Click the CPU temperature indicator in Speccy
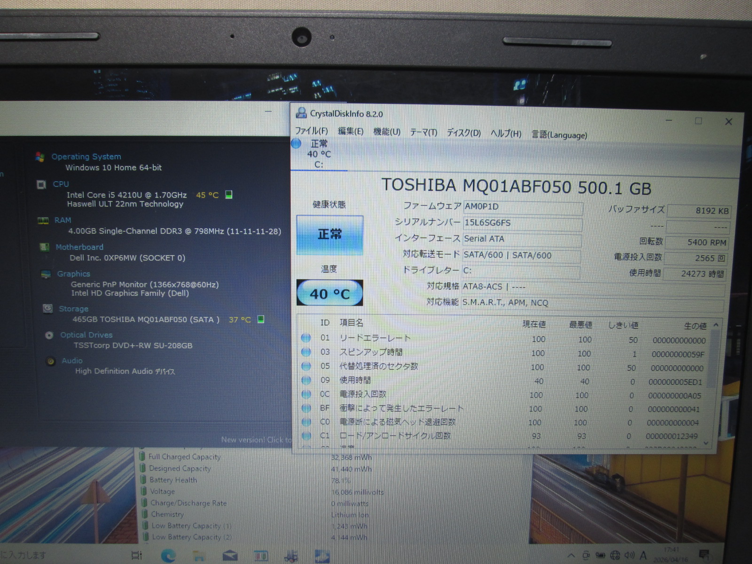This screenshot has height=564, width=752. [207, 195]
